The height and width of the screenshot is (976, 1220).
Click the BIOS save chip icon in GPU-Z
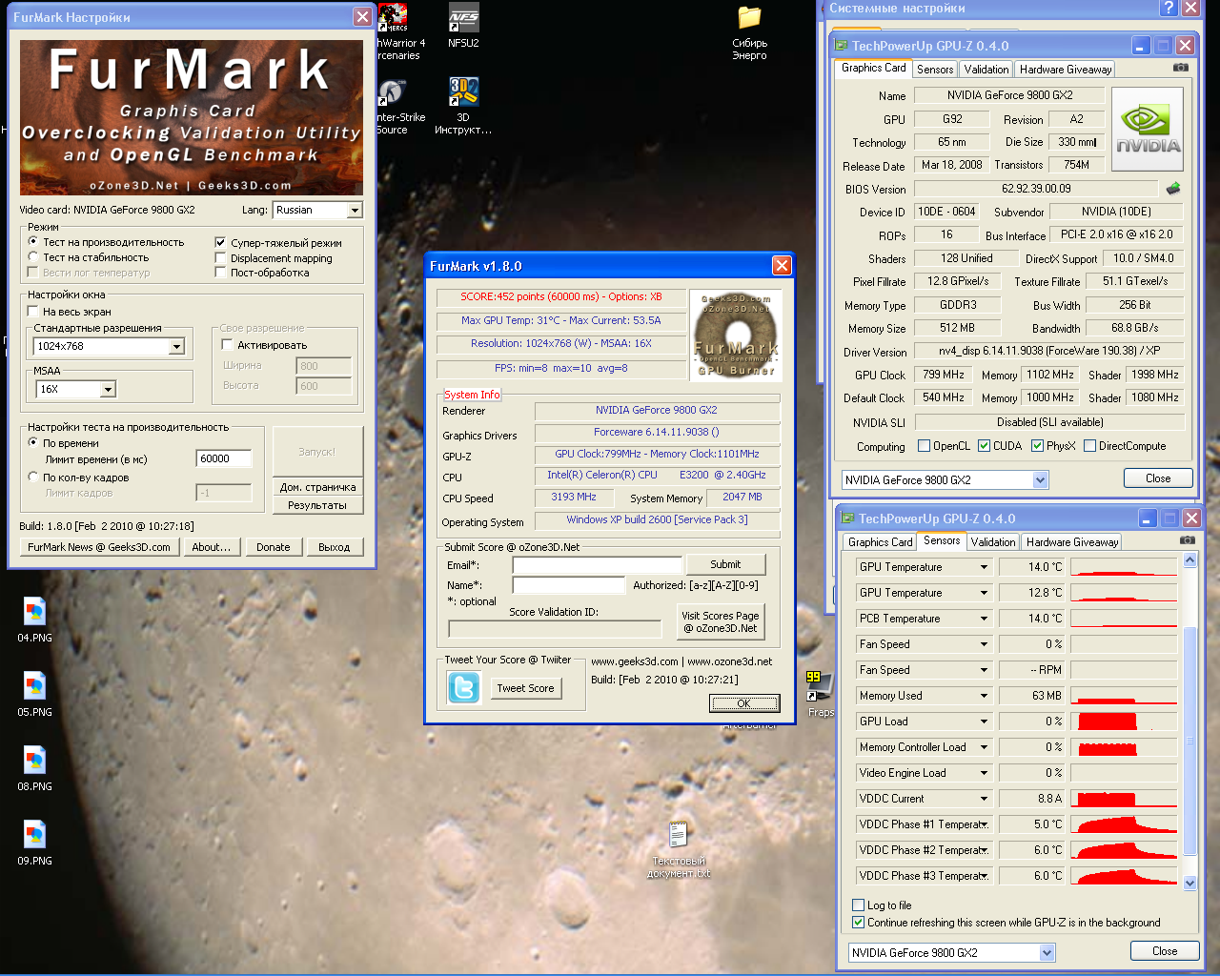(1173, 189)
